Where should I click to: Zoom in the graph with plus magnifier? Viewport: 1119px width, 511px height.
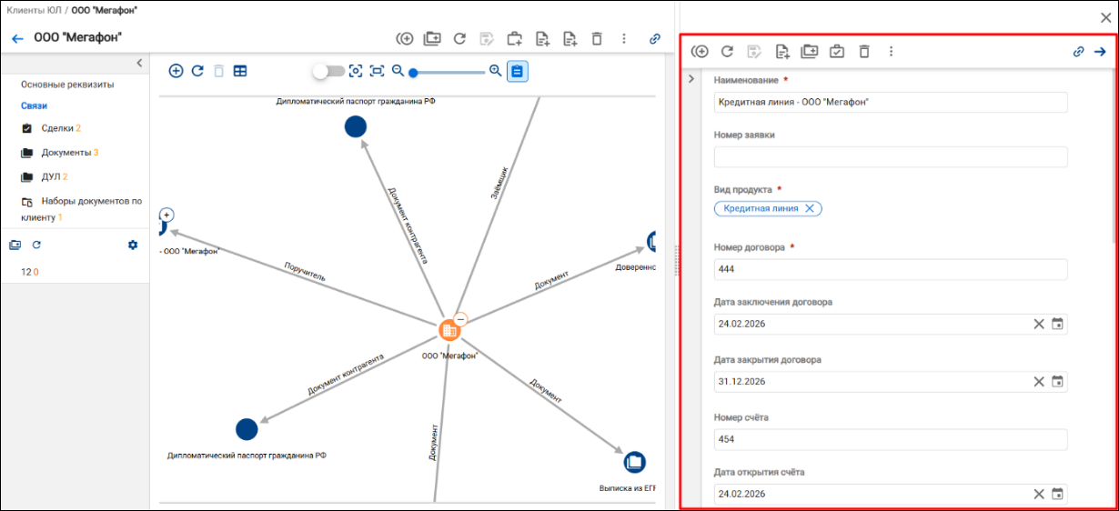[496, 70]
